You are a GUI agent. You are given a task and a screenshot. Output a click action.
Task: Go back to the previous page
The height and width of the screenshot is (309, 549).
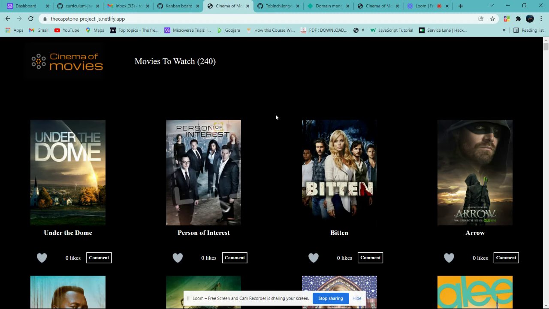pos(8,19)
